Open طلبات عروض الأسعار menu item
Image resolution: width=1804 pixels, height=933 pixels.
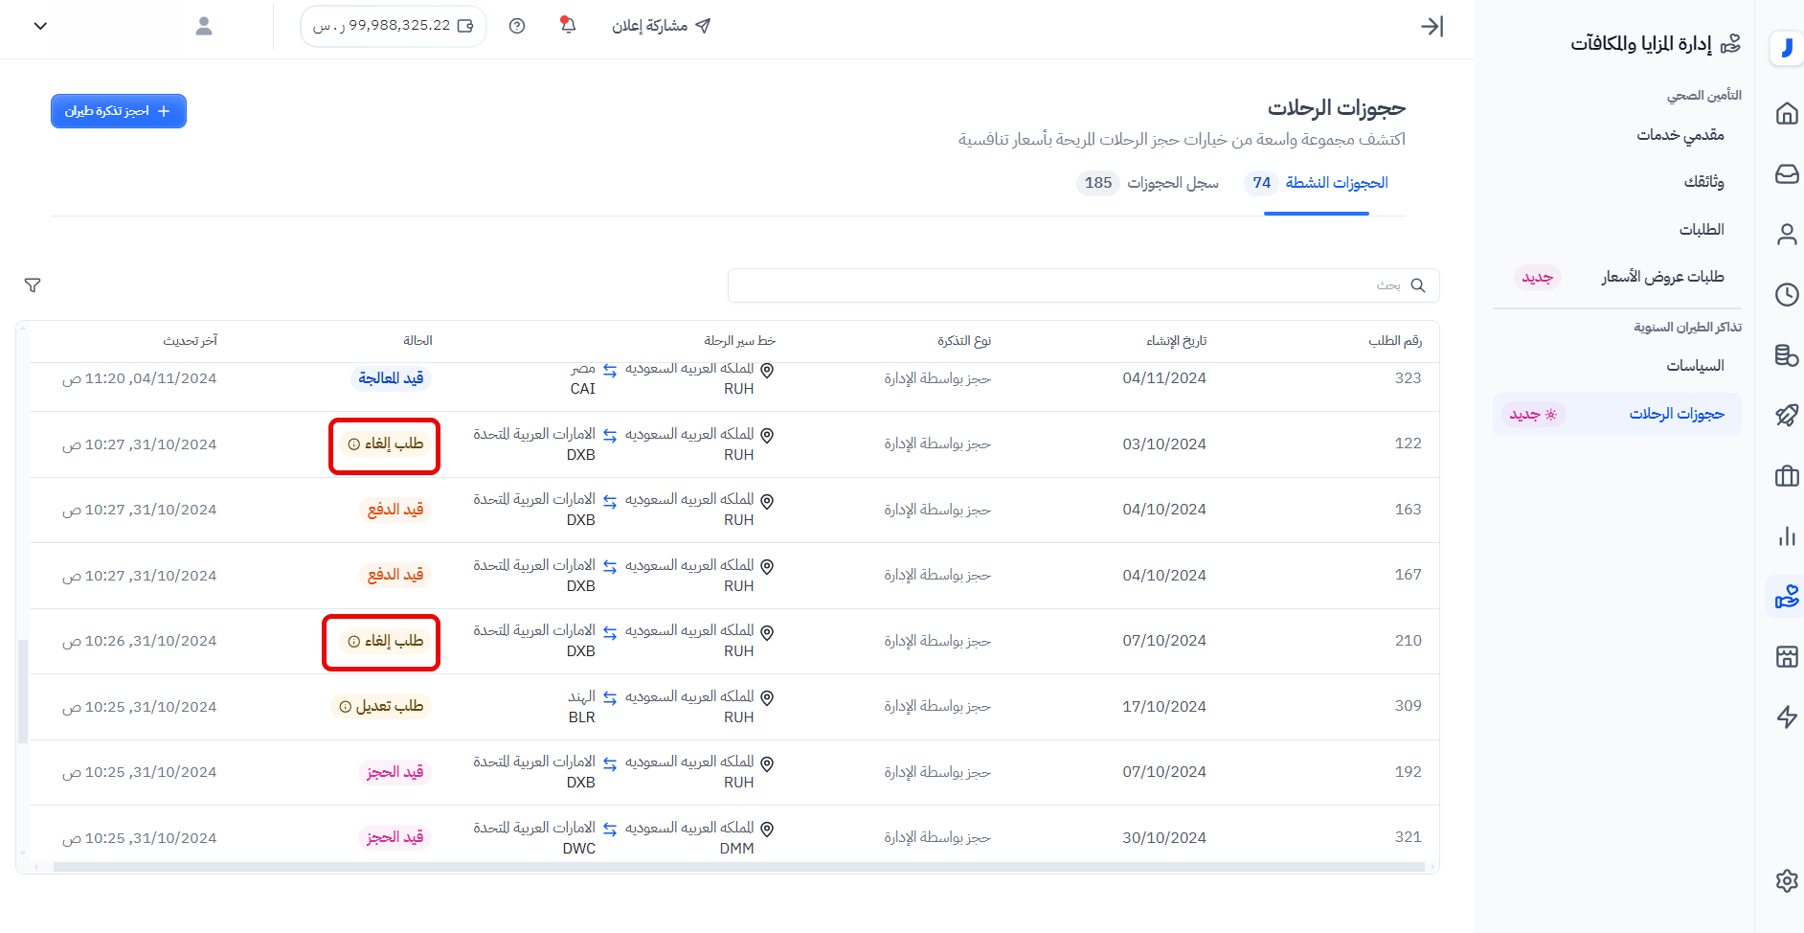click(x=1661, y=277)
